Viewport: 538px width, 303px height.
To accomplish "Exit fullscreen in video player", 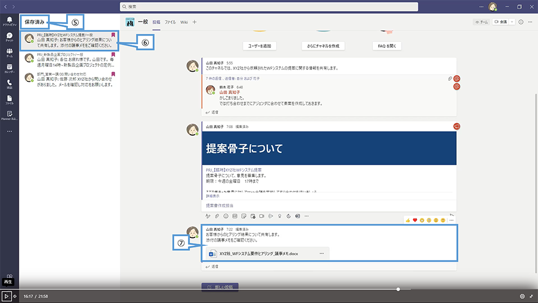I will [x=531, y=296].
